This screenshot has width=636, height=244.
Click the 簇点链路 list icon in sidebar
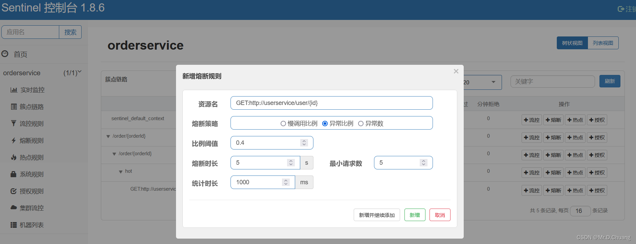pos(14,107)
